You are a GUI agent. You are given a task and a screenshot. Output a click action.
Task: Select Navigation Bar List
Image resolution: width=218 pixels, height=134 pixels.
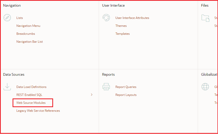click(x=29, y=42)
